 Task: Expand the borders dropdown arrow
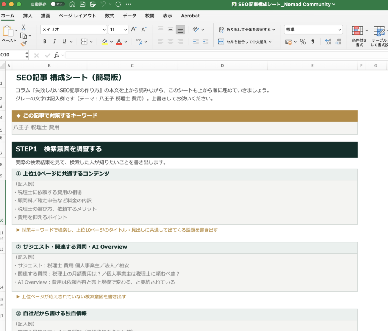click(91, 42)
